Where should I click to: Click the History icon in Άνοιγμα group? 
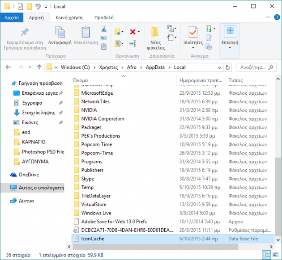[209, 47]
